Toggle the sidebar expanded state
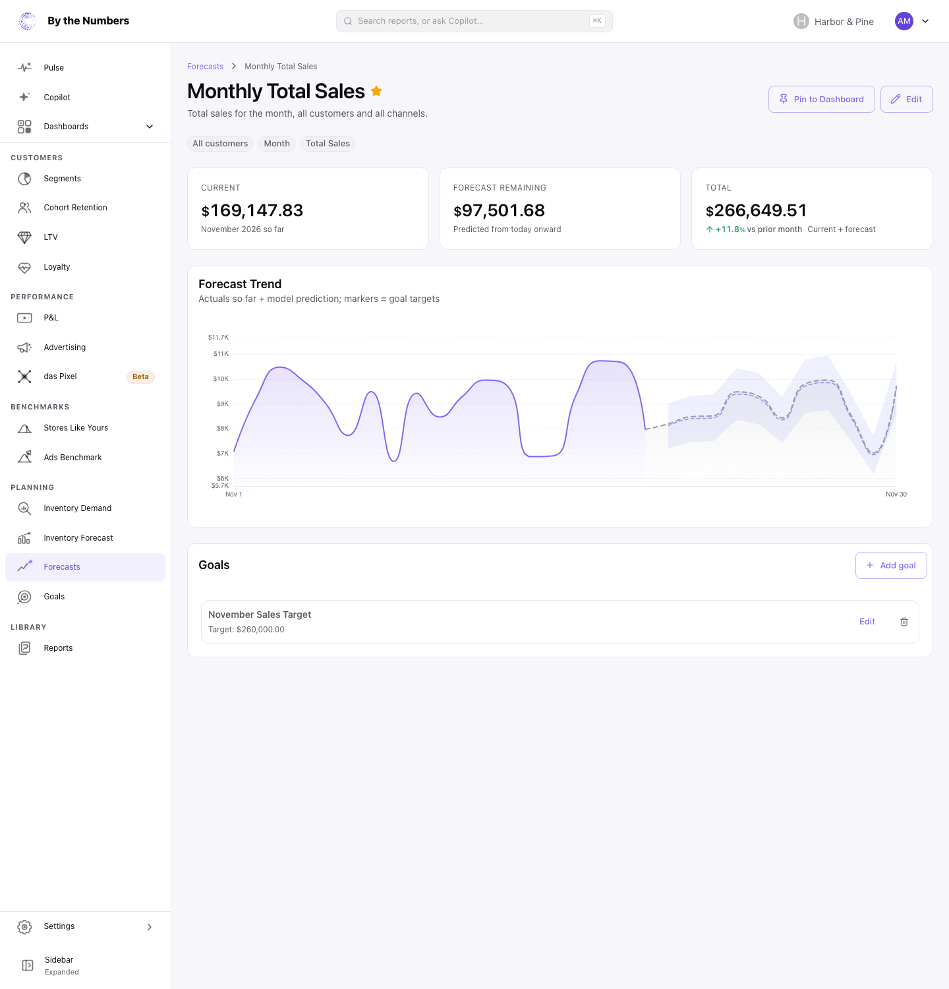The height and width of the screenshot is (989, 949). [x=28, y=965]
